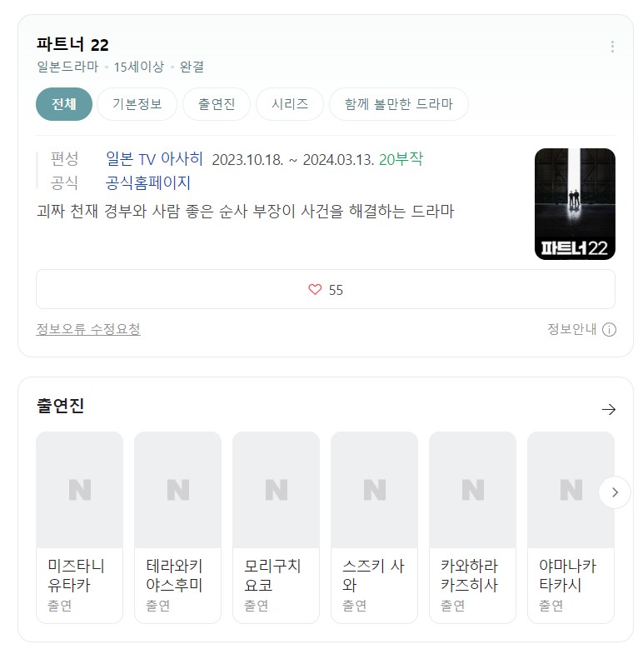Go to the 시리즈 tab
This screenshot has width=643, height=659.
coord(290,104)
